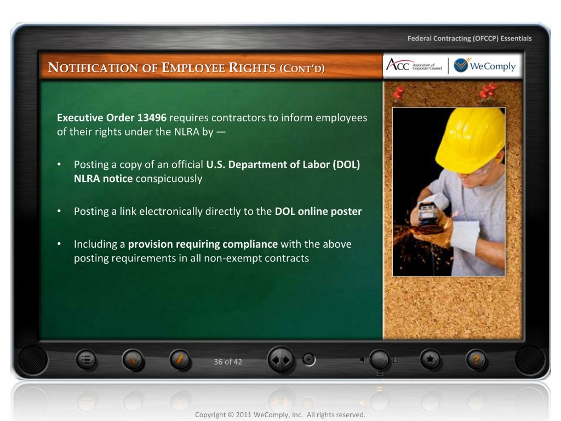Screen dimensions: 561x421
Task: Click the bold 'Executive Order 13496' text
Action: click(x=112, y=117)
